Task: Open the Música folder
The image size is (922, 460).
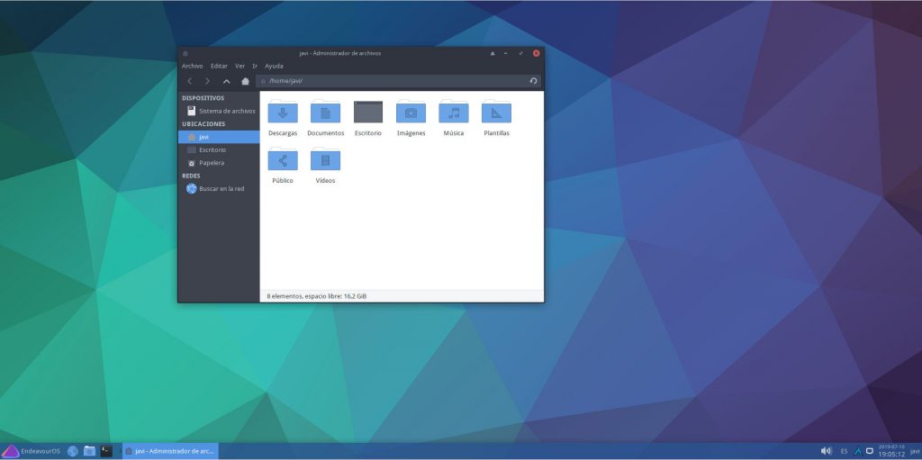Action: tap(453, 113)
